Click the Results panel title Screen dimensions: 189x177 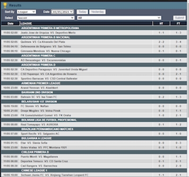tap(15, 5)
